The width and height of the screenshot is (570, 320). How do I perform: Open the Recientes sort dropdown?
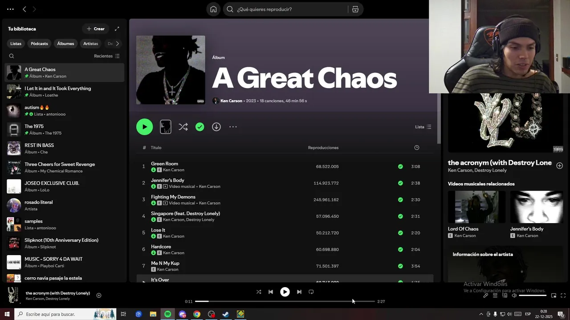(x=107, y=56)
